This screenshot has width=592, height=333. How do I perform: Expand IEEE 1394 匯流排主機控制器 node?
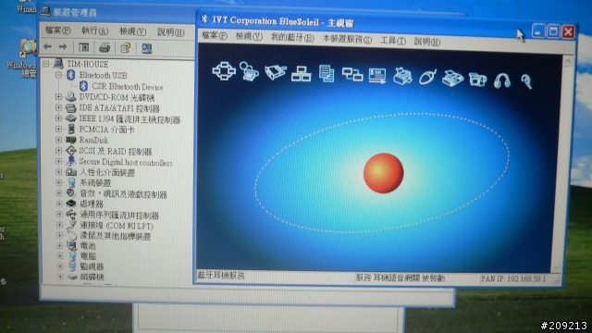(58, 118)
